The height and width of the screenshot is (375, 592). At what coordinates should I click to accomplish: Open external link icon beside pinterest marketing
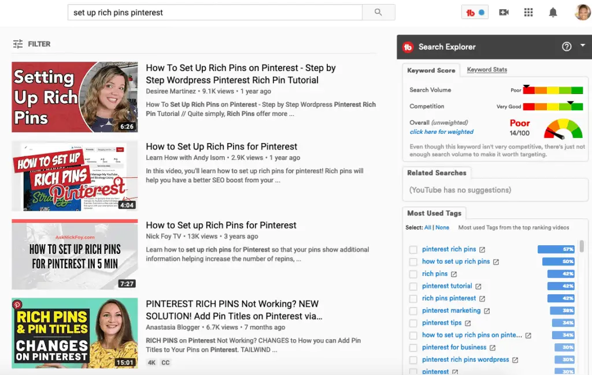[487, 311]
